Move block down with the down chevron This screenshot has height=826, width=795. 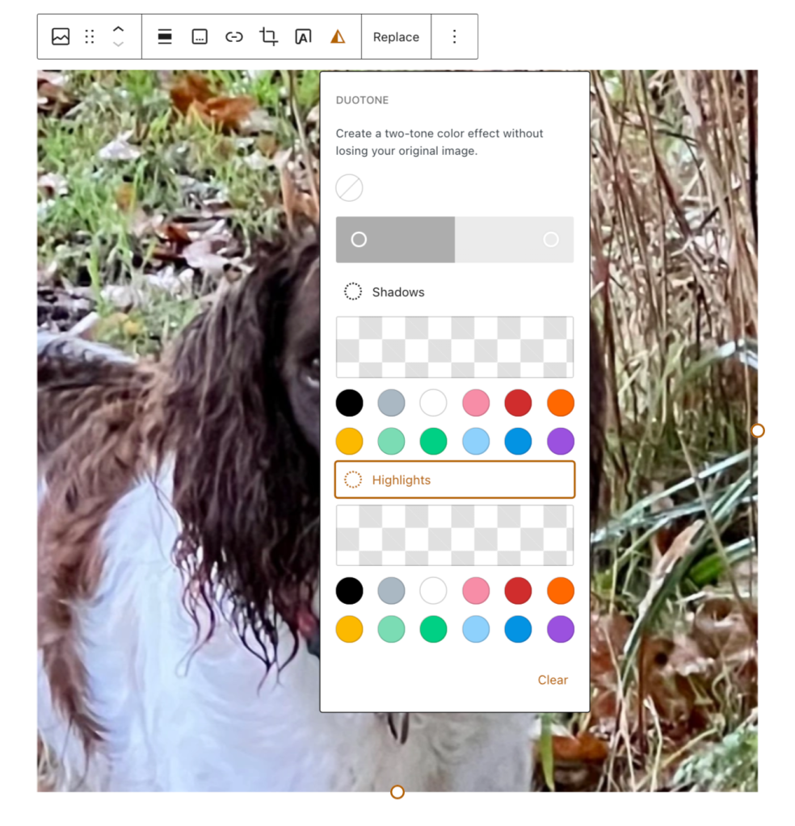[119, 44]
